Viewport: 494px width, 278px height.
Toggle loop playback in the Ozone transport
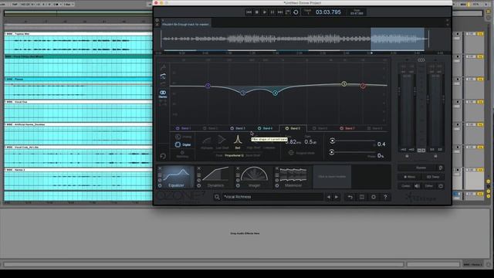[288, 12]
